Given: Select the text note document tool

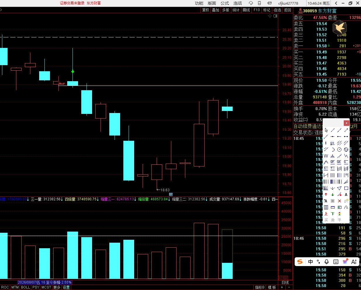Looking at the screenshot, I should coord(326,207).
